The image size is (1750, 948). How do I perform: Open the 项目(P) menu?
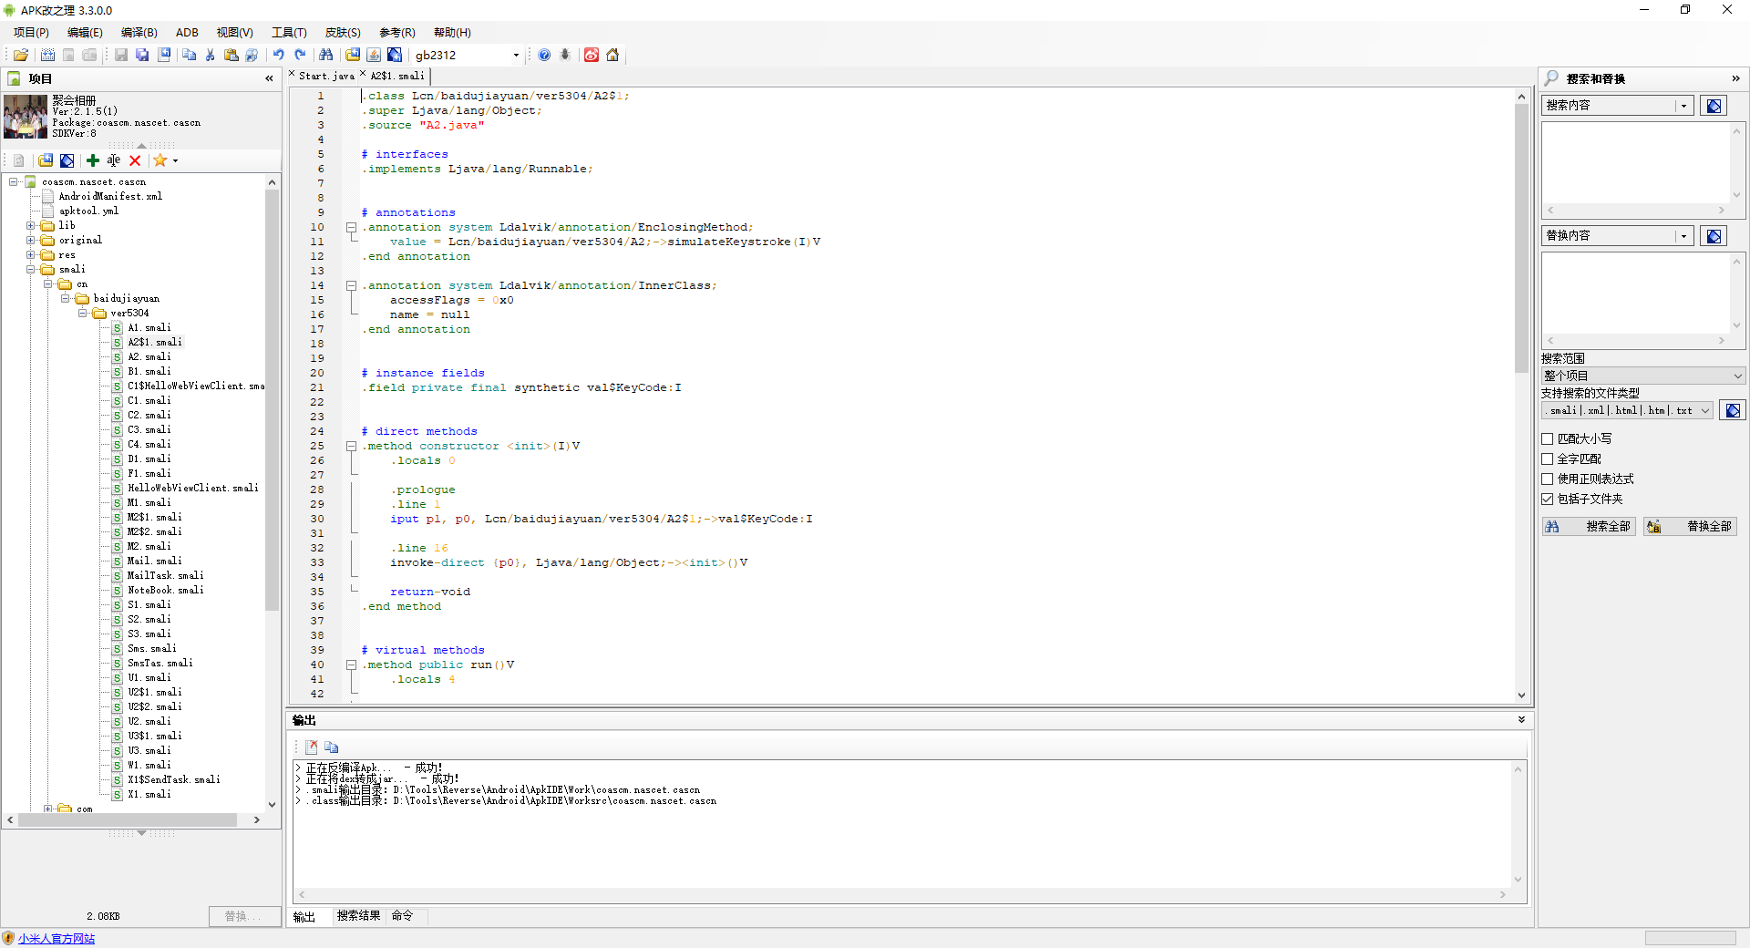pyautogui.click(x=31, y=32)
